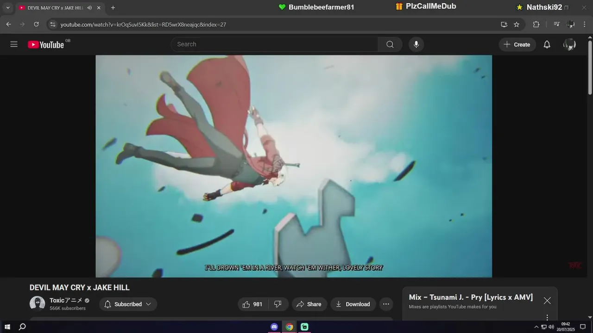593x333 pixels.
Task: Open volume control in system tray
Action: tap(551, 327)
